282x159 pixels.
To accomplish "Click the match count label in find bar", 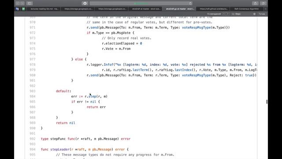I will [x=214, y=14].
